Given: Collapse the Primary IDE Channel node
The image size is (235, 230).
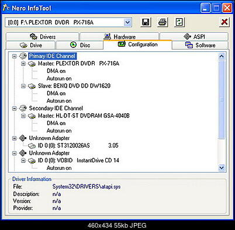Looking at the screenshot, I should point(14,56).
